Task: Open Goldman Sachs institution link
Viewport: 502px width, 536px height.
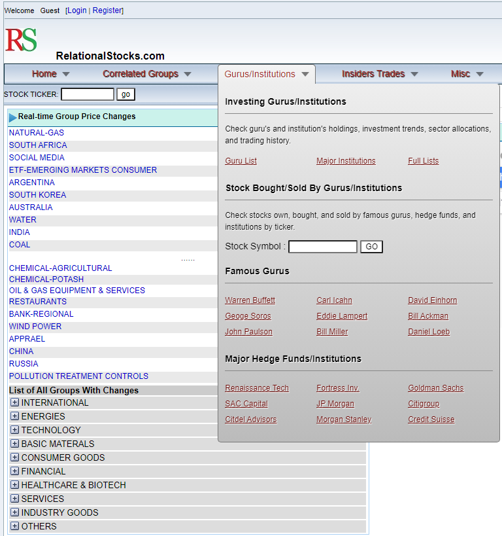Action: tap(436, 388)
